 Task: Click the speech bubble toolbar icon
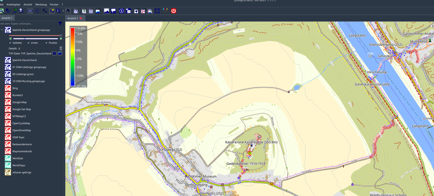point(113,11)
